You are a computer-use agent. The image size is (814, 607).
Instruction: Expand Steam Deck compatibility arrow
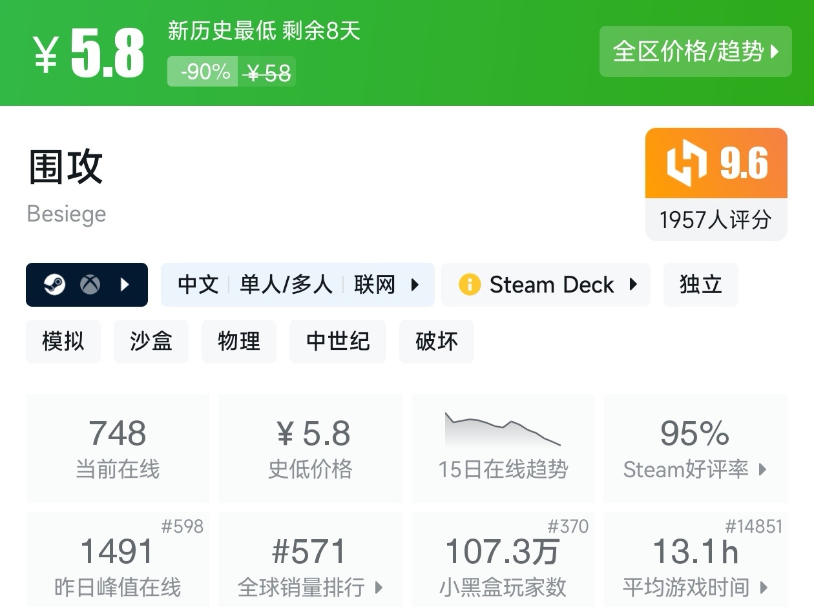[x=633, y=285]
